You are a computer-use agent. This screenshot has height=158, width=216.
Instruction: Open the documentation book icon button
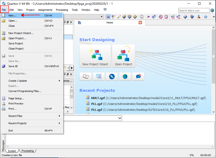pyautogui.click(x=85, y=77)
